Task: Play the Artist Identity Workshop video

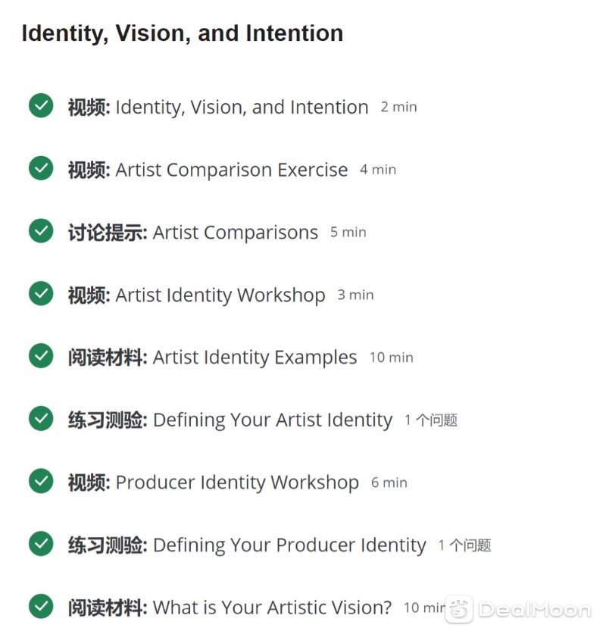Action: [x=196, y=295]
